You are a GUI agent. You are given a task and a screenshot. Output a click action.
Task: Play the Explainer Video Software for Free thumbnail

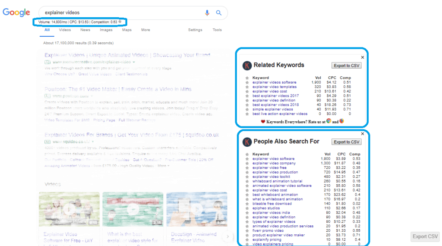pos(69,209)
